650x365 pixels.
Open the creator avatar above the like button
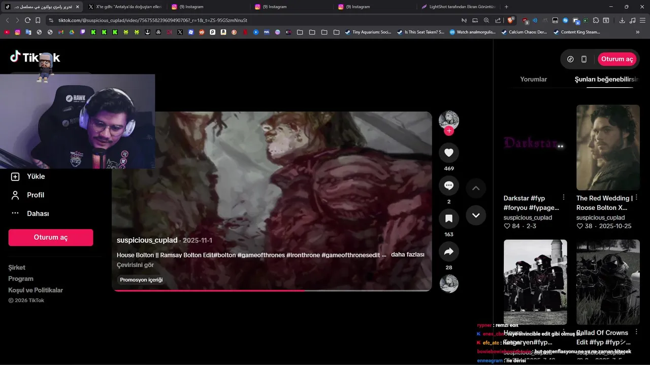click(x=449, y=120)
